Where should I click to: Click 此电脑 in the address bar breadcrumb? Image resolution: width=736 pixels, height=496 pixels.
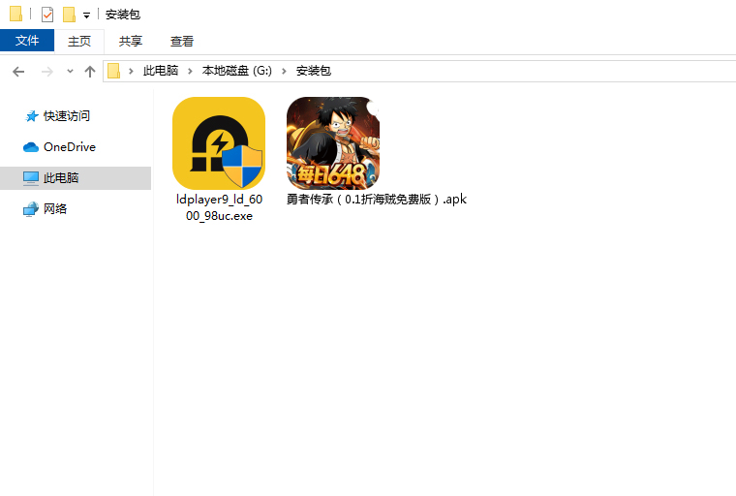[x=161, y=71]
